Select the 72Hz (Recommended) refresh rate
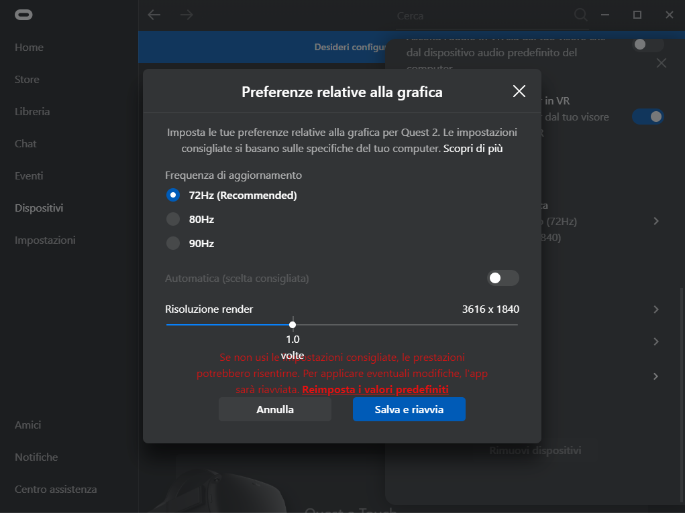The height and width of the screenshot is (513, 685). pos(173,196)
